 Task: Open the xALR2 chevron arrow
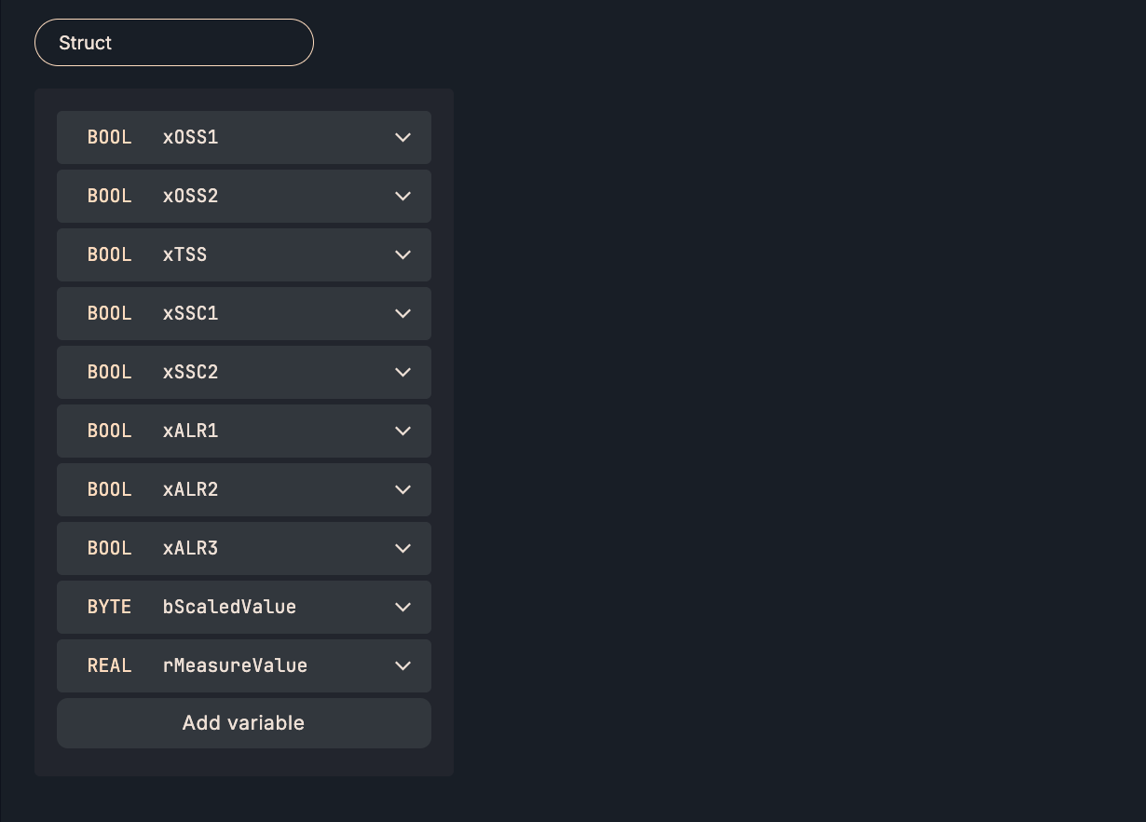pyautogui.click(x=402, y=490)
